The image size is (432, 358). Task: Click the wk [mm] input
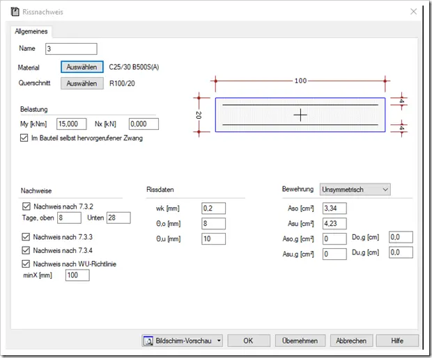213,209
